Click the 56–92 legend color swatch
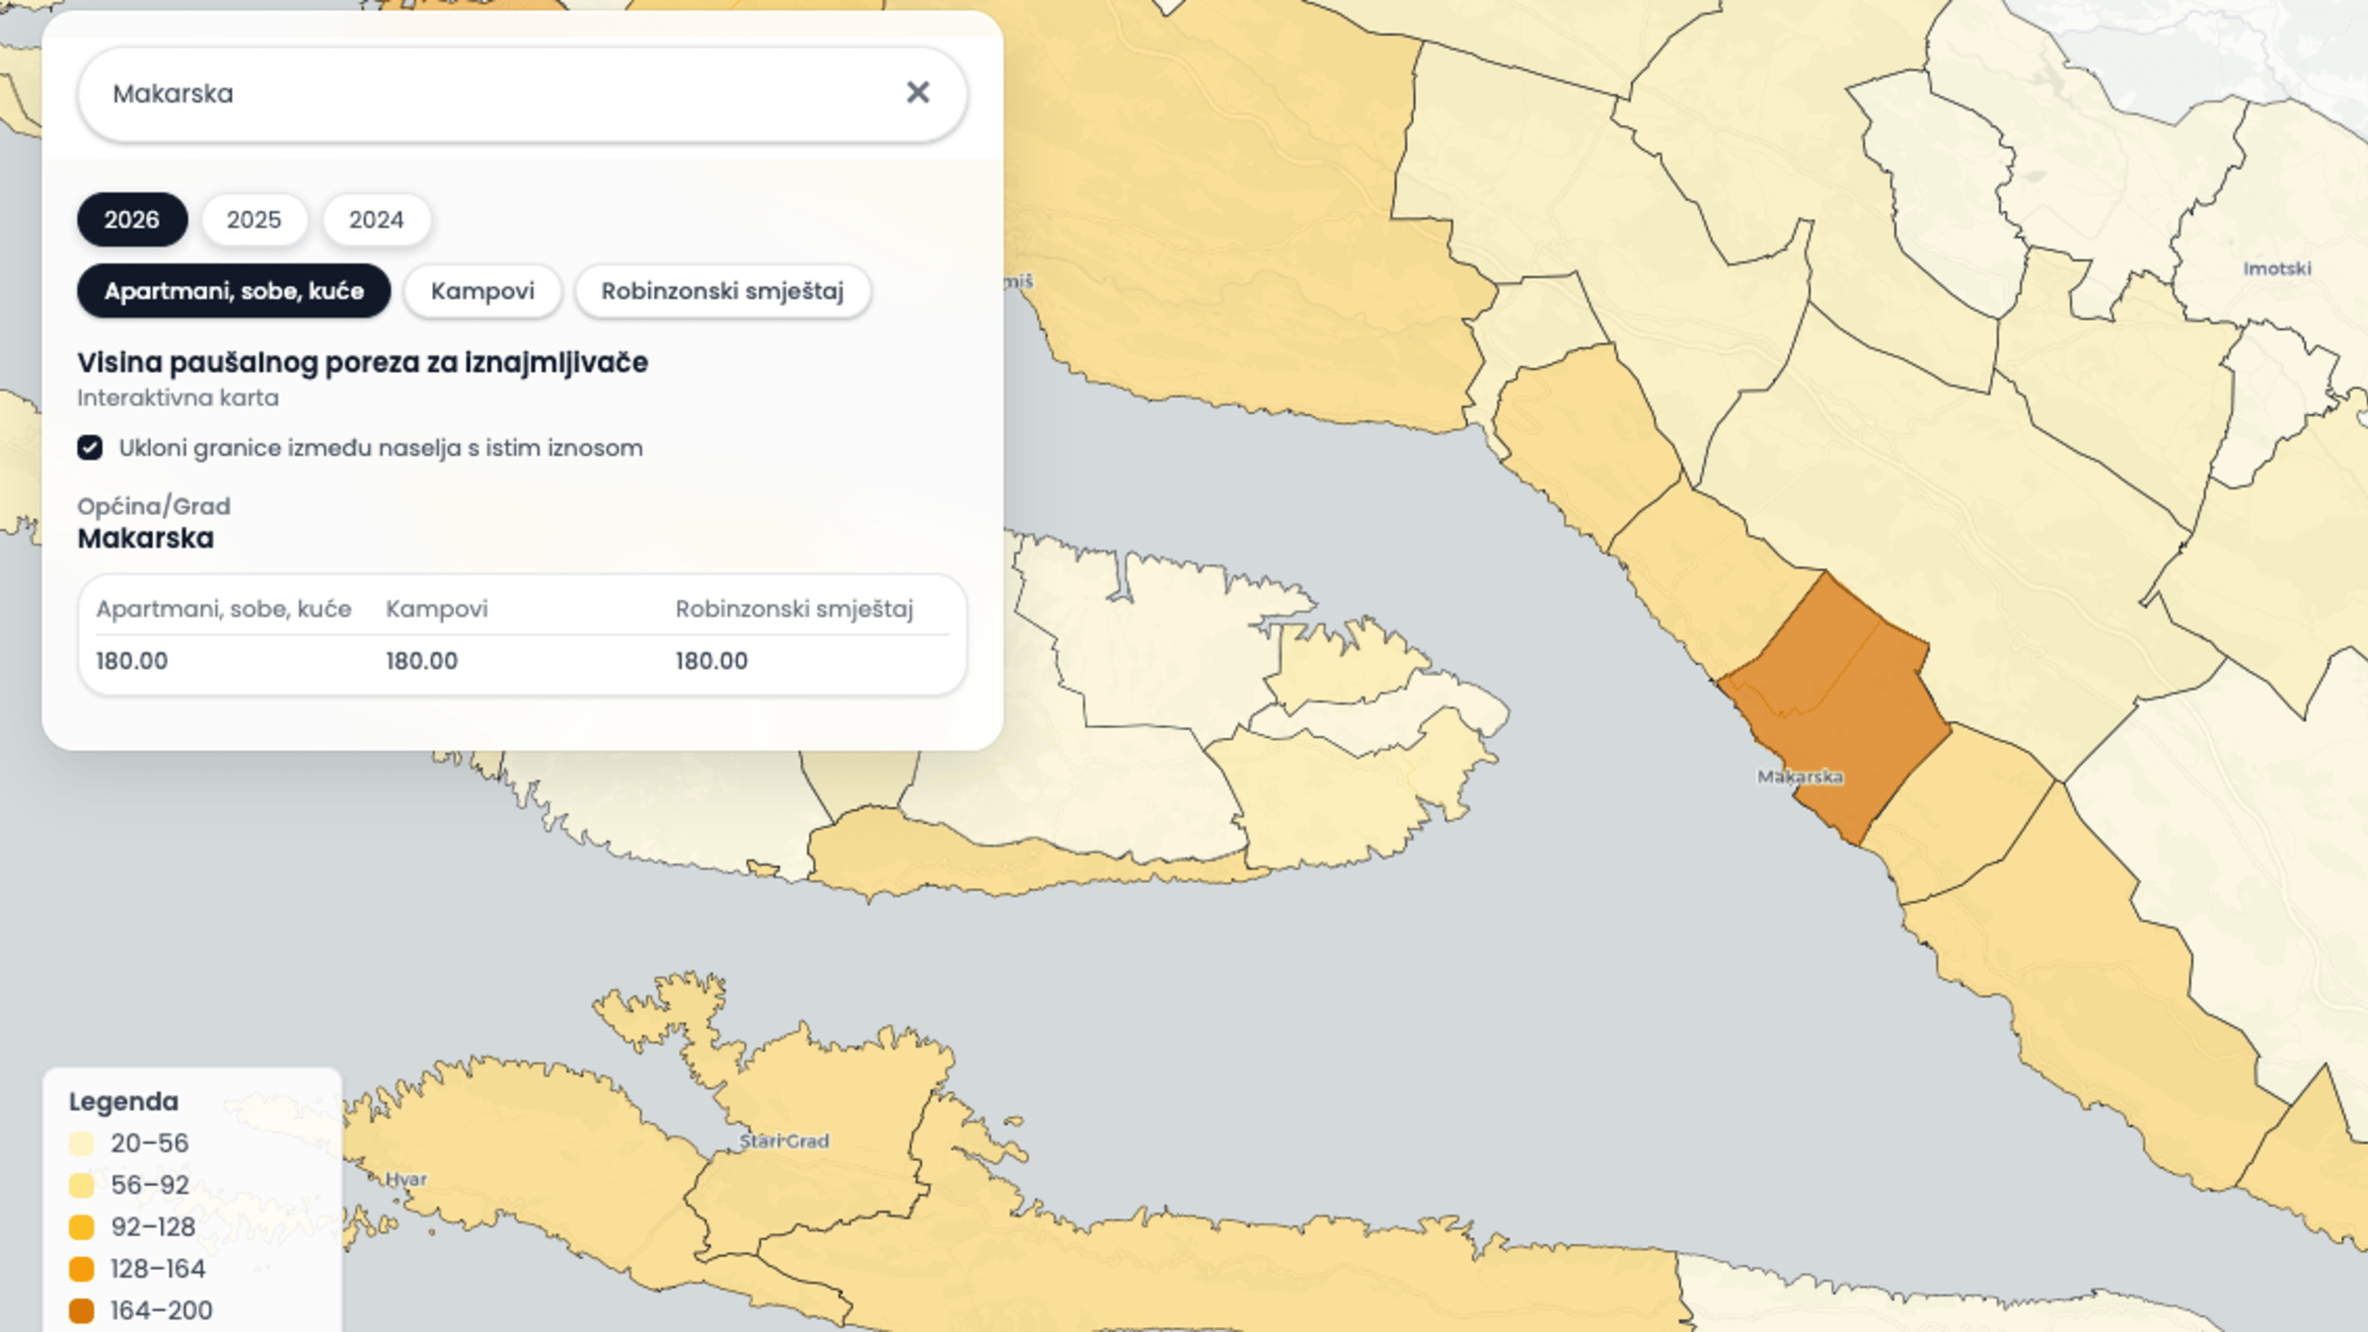2368x1332 pixels. tap(82, 1185)
